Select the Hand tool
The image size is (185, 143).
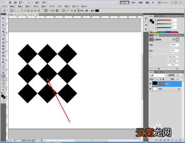[x=3, y=87]
